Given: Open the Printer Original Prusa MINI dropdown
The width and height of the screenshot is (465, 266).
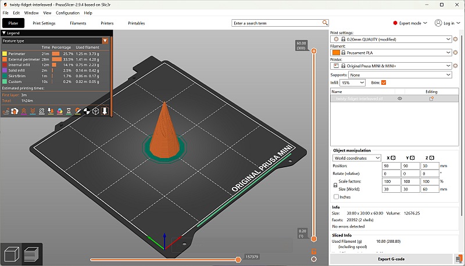Looking at the screenshot, I should point(448,66).
